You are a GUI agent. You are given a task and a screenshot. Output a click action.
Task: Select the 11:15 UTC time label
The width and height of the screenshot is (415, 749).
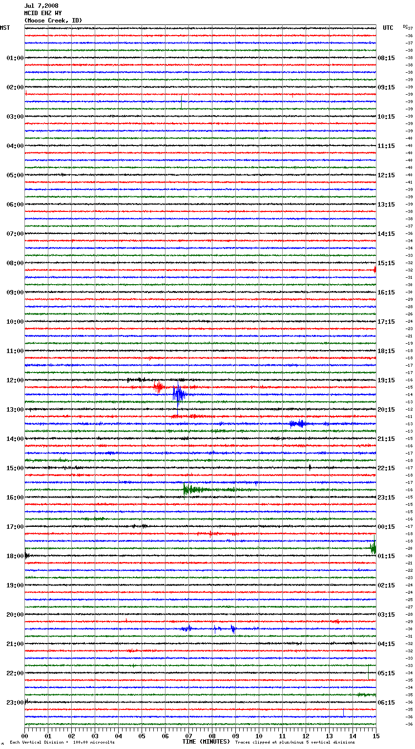pos(386,146)
